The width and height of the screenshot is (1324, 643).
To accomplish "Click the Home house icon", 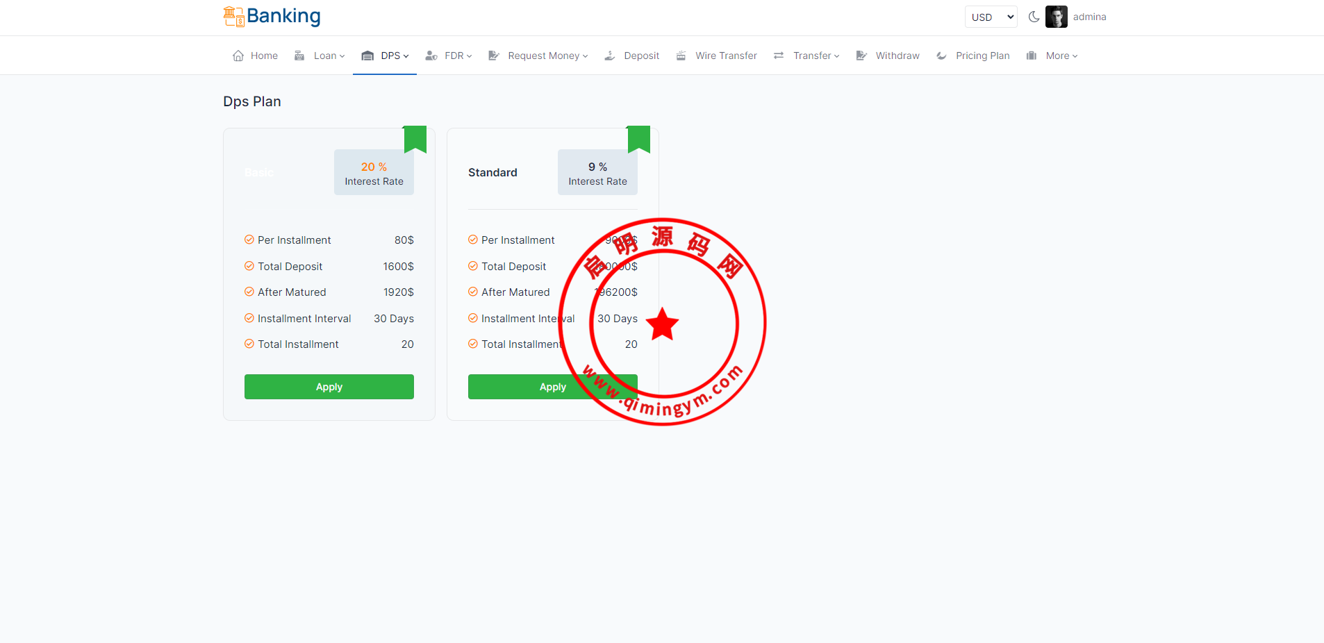I will point(238,56).
